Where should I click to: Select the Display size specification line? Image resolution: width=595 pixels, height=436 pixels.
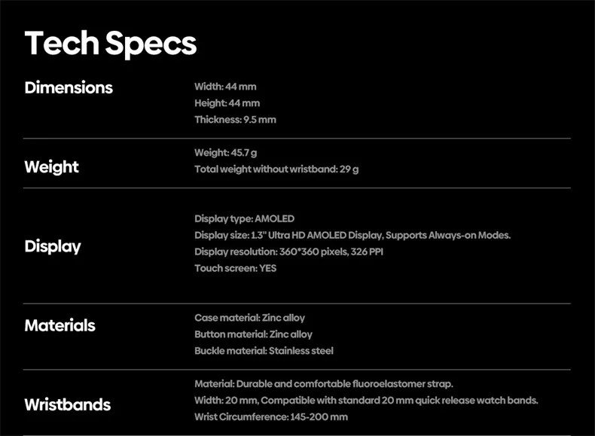point(352,236)
